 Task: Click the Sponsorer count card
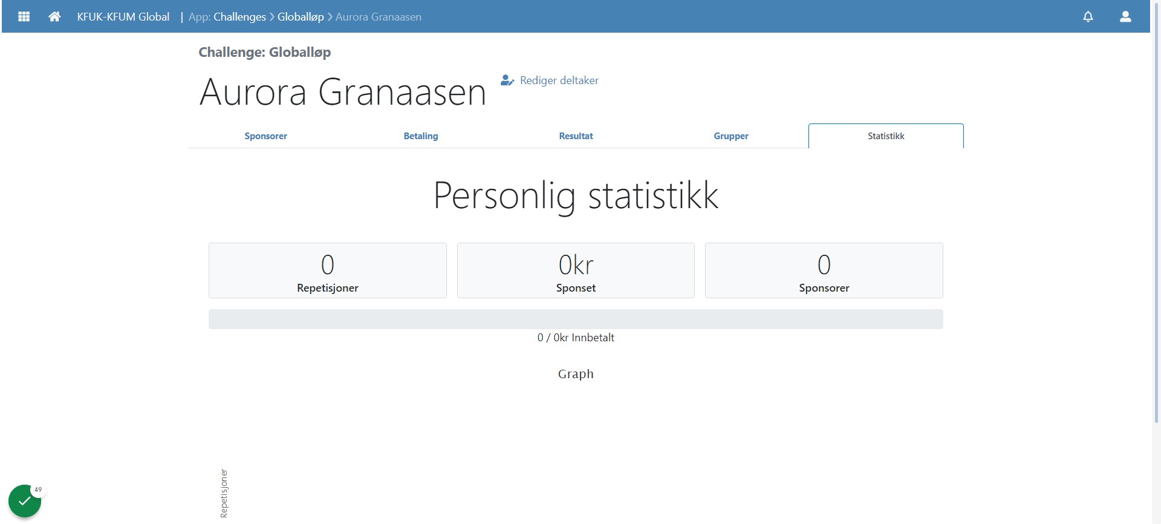click(824, 270)
